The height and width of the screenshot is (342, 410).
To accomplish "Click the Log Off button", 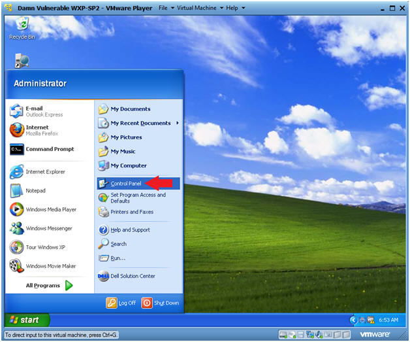I will point(121,303).
